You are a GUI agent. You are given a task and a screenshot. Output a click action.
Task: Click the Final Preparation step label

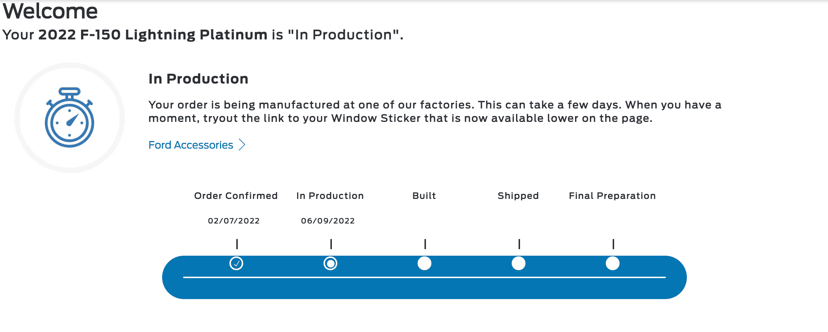(x=612, y=196)
